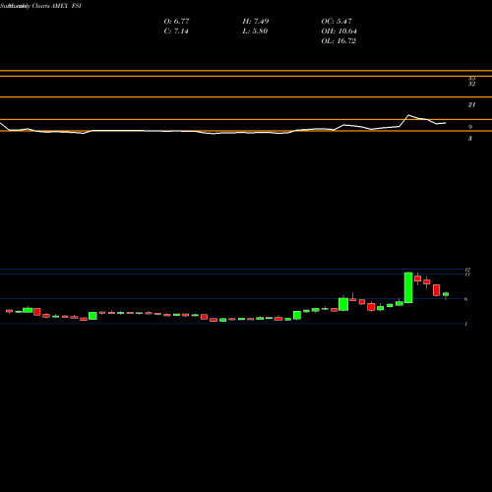Click the "11" price axis label
This screenshot has height=492, width=492.
[467, 275]
